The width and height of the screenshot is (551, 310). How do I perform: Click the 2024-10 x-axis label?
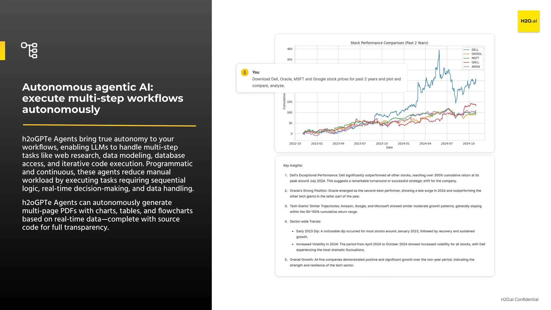468,144
